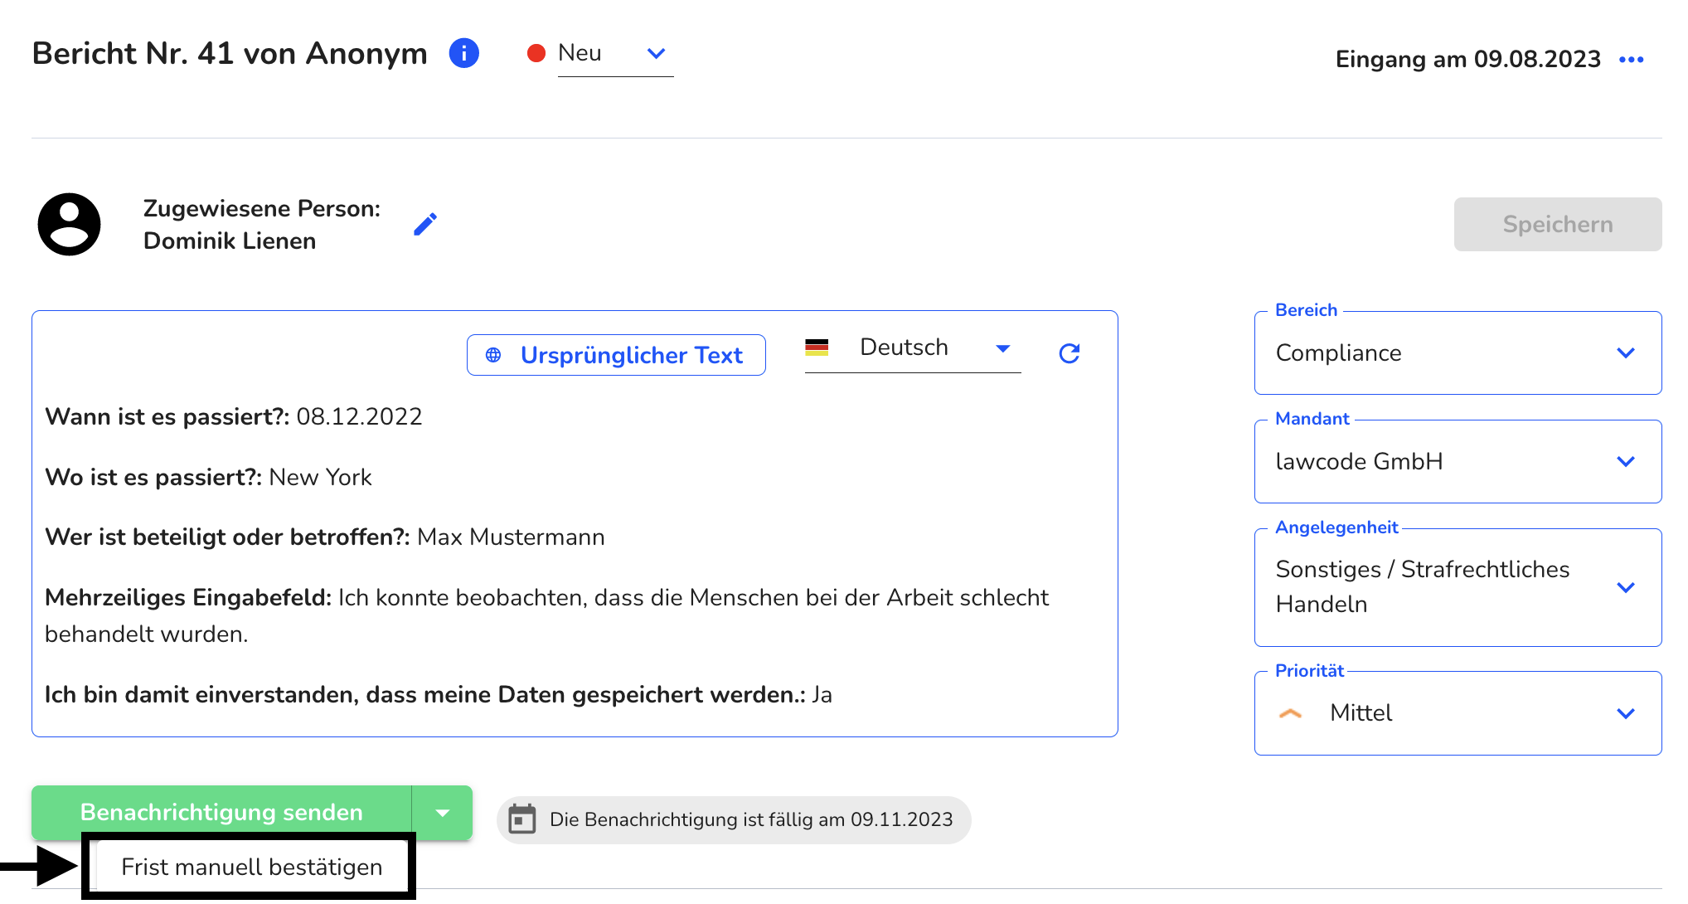This screenshot has height=904, width=1688.
Task: Open the Benachrichtigung senden split arrow
Action: click(443, 813)
